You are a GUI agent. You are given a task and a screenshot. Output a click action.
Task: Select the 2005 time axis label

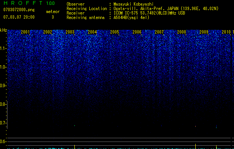click(x=115, y=32)
